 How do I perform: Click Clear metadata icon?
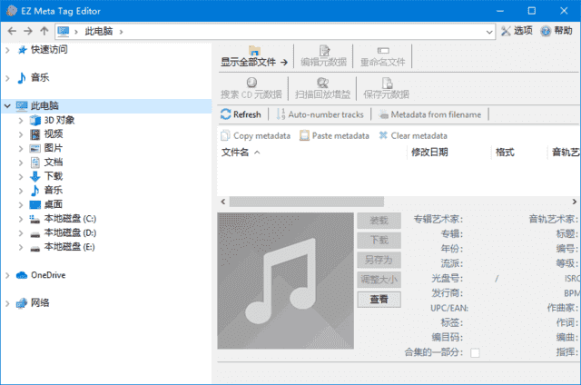pos(383,135)
